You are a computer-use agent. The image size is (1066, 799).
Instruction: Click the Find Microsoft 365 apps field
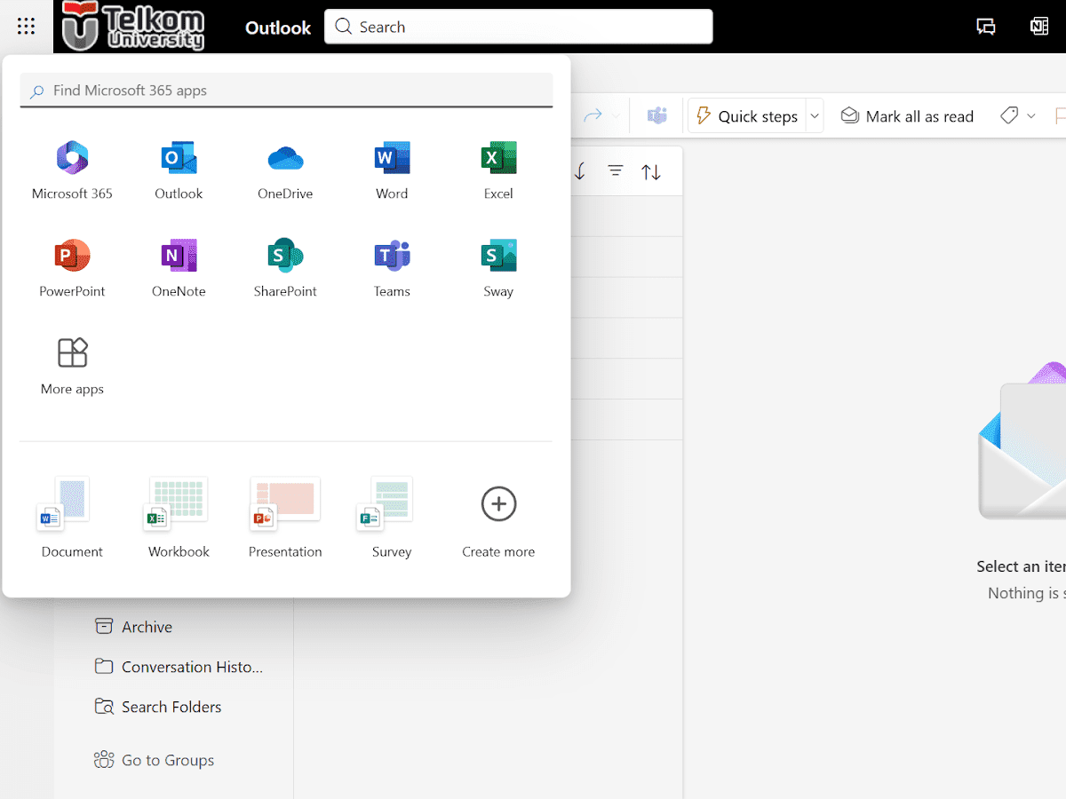coord(286,91)
